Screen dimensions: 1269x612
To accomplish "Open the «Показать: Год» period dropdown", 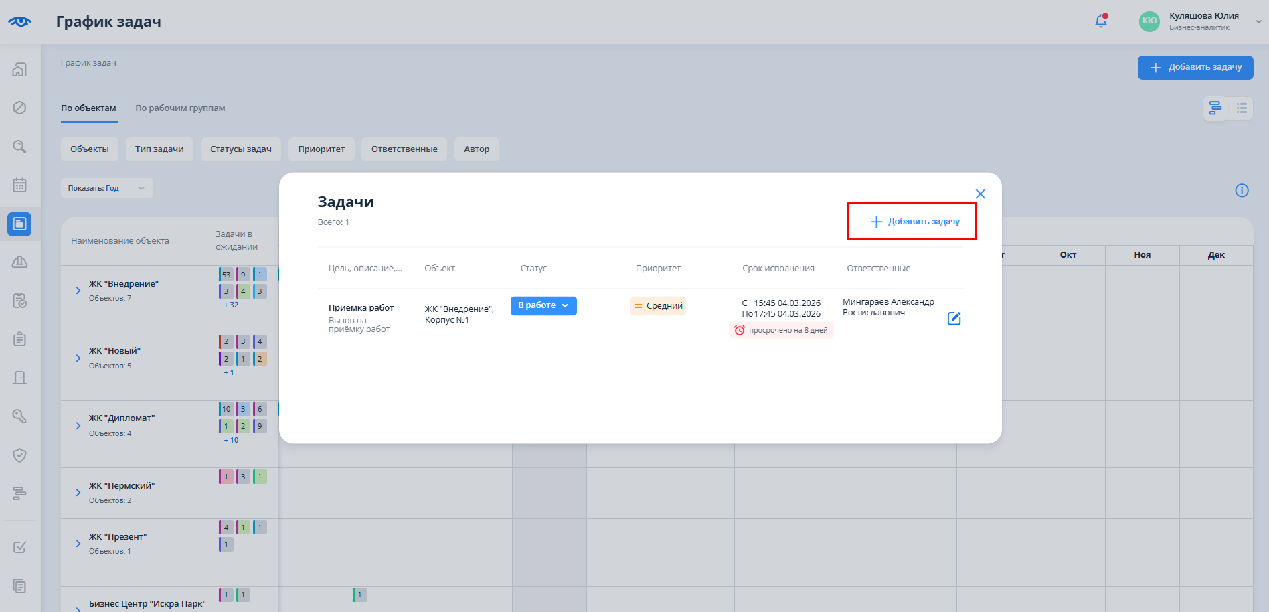I will 106,188.
